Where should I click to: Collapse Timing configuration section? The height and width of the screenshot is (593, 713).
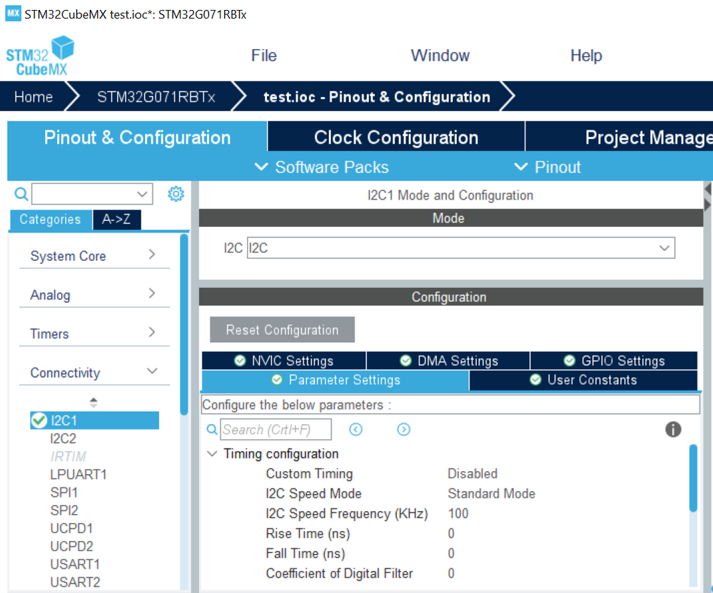click(212, 453)
